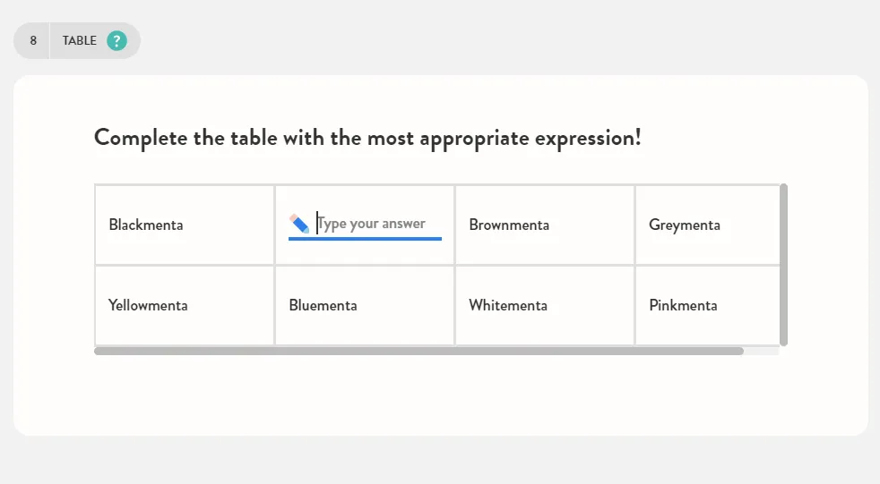Click the vertical scrollbar beside the table

point(784,265)
